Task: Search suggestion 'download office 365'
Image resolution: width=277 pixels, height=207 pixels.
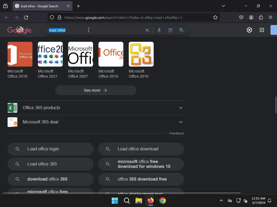Action: 51,179
